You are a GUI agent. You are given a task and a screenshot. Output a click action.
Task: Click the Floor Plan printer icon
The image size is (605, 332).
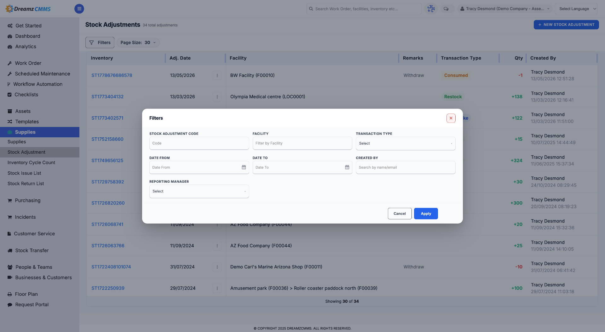[10, 295]
